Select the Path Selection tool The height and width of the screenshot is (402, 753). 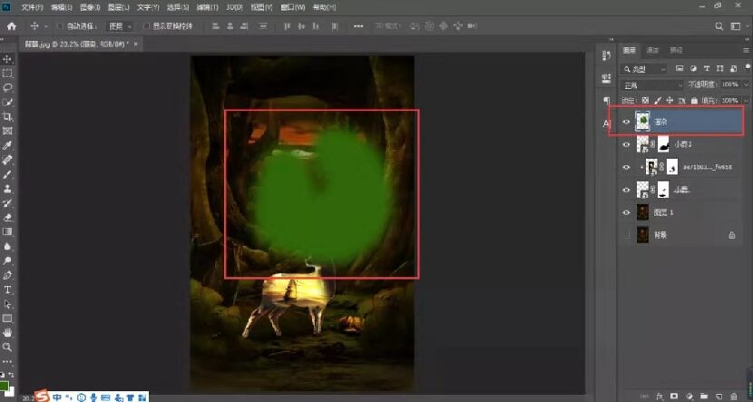[7, 304]
